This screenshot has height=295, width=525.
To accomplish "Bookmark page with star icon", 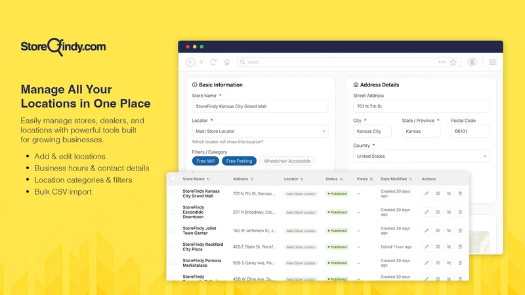I will click(x=453, y=62).
